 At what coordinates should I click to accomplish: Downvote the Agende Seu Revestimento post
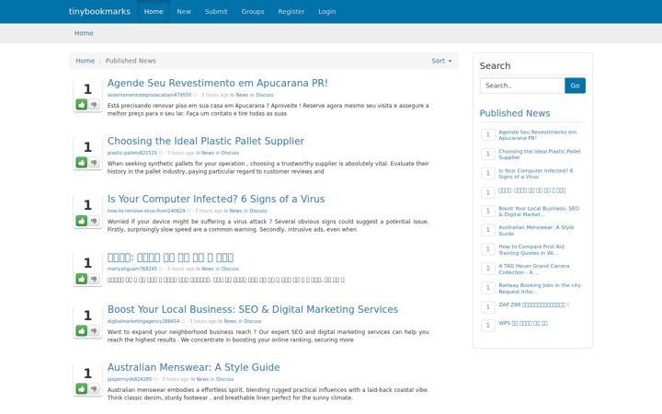tap(94, 104)
